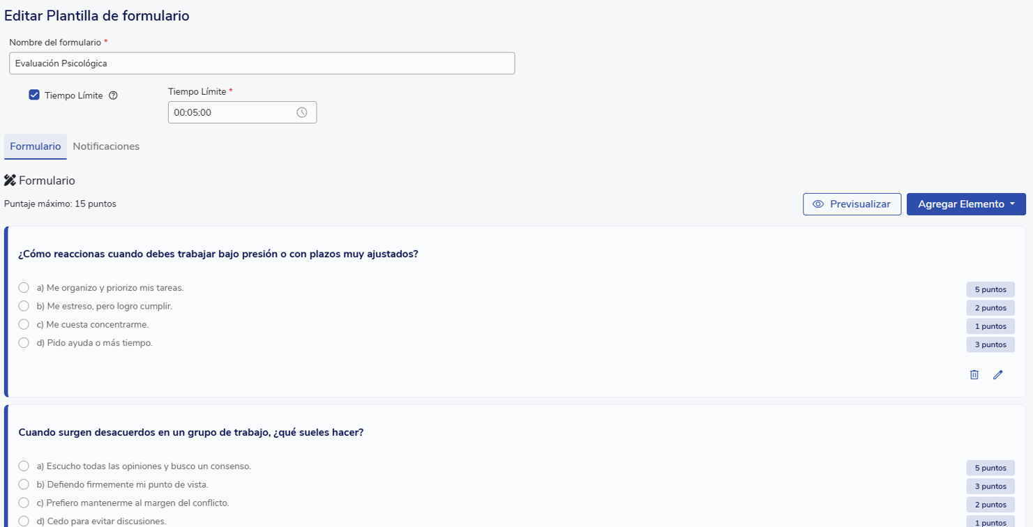The height and width of the screenshot is (527, 1033).
Task: Select the Formulario tab
Action: pos(36,146)
